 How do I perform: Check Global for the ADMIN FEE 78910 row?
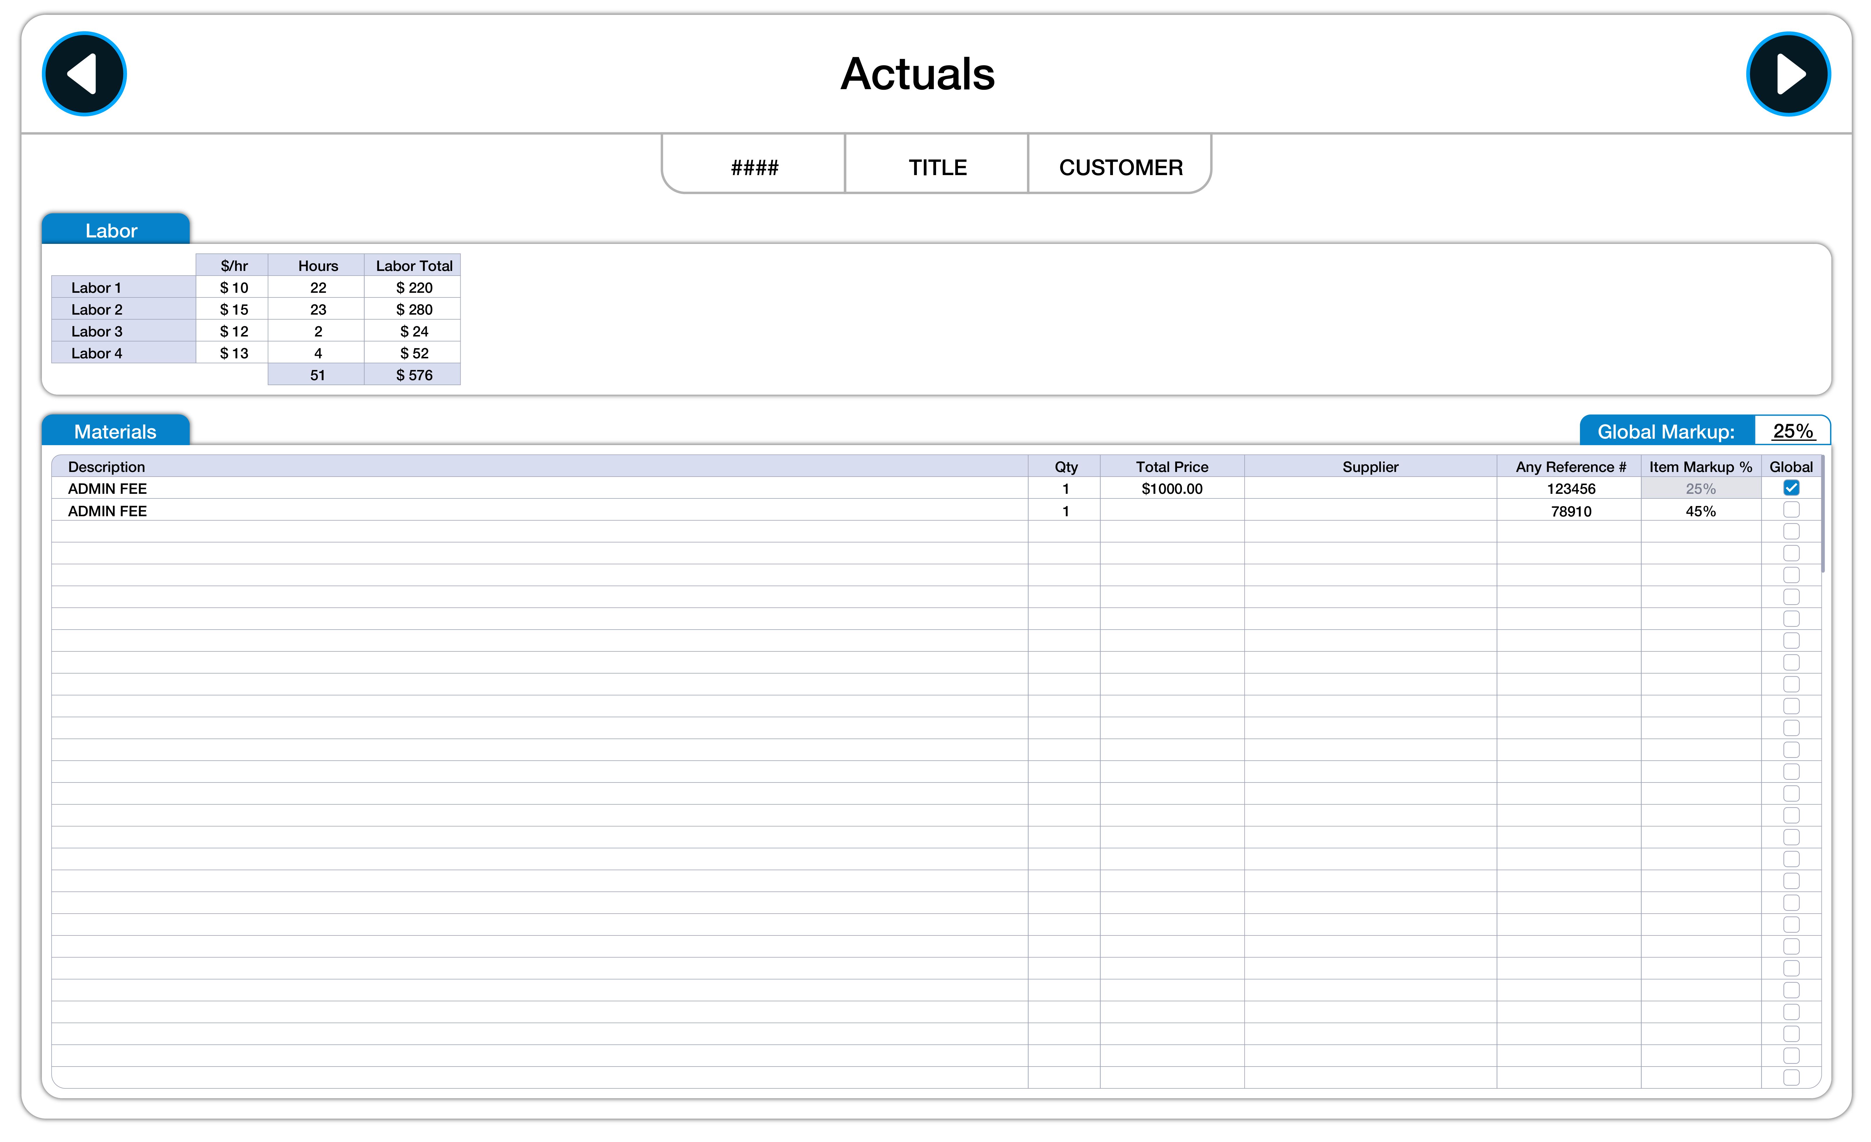pyautogui.click(x=1791, y=510)
